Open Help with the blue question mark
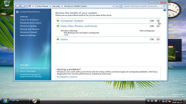Viewport: 186px width, 104px height. (164, 10)
